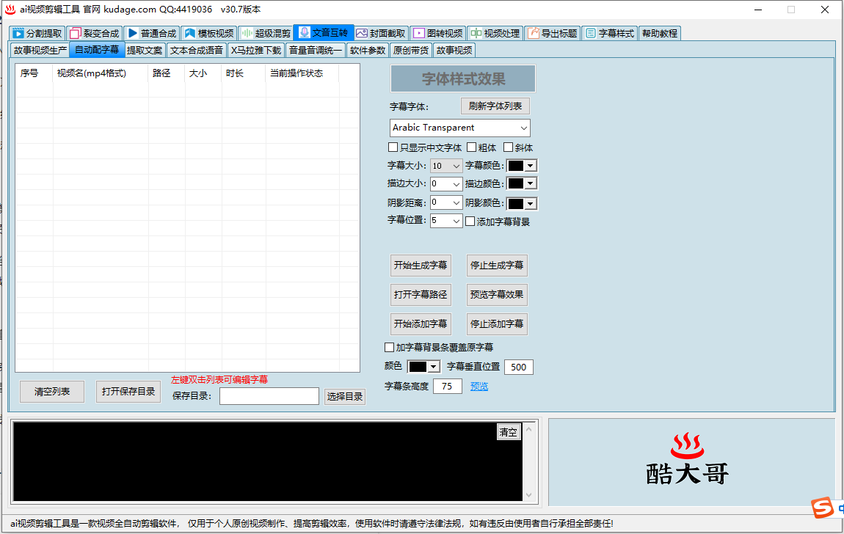Image resolution: width=844 pixels, height=534 pixels.
Task: Switch to 软件参数 sub-tab
Action: pyautogui.click(x=368, y=50)
